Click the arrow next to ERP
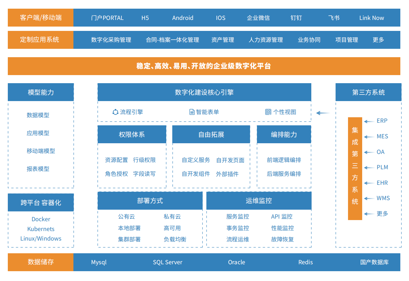This screenshot has width=409, height=281. [368, 121]
